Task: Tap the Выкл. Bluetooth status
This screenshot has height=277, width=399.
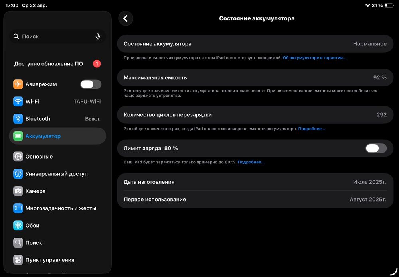Action: [x=93, y=119]
